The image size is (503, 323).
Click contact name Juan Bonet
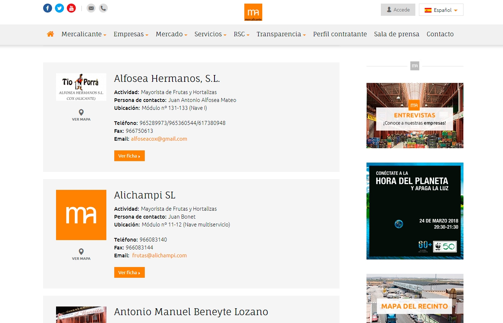(182, 217)
